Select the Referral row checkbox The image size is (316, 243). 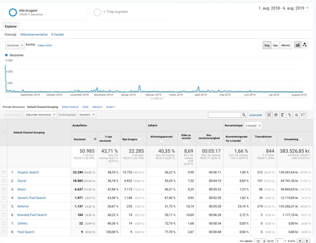pos(4,206)
